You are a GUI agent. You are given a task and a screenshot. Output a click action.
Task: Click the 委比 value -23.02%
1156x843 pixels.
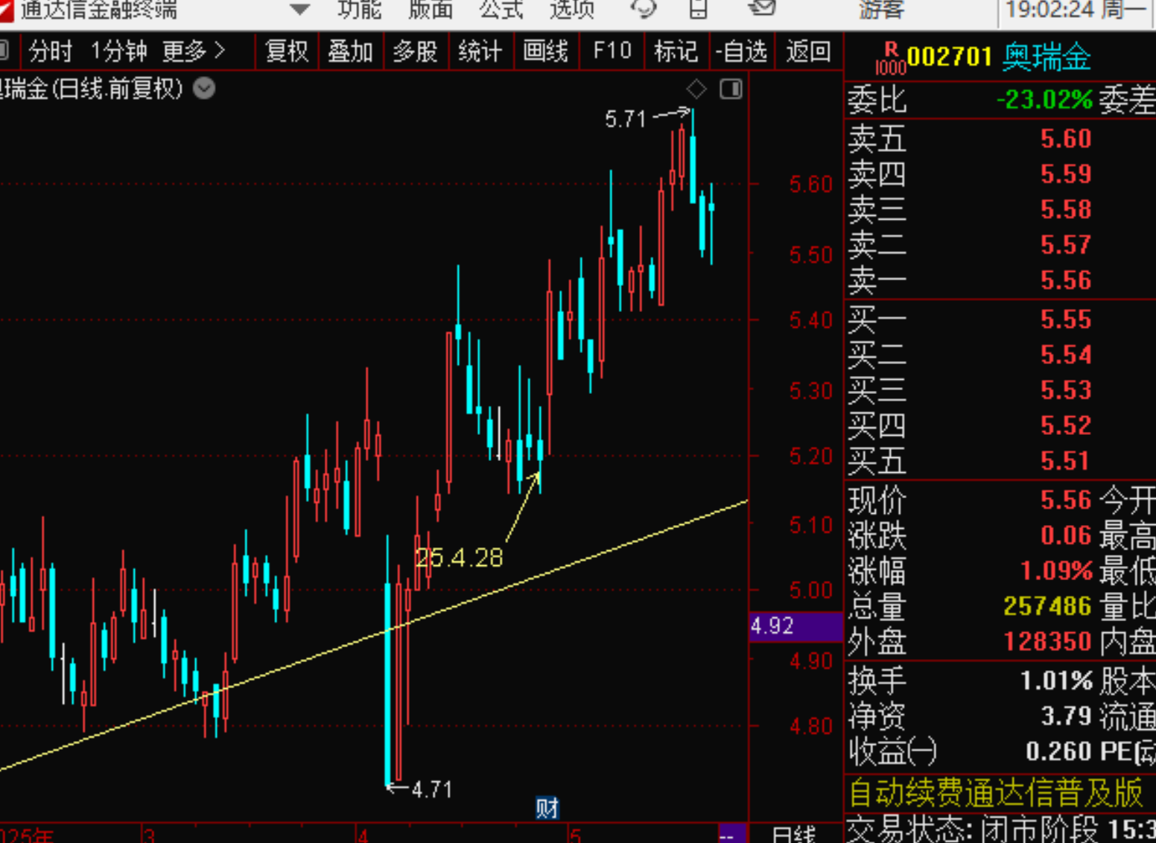1044,100
